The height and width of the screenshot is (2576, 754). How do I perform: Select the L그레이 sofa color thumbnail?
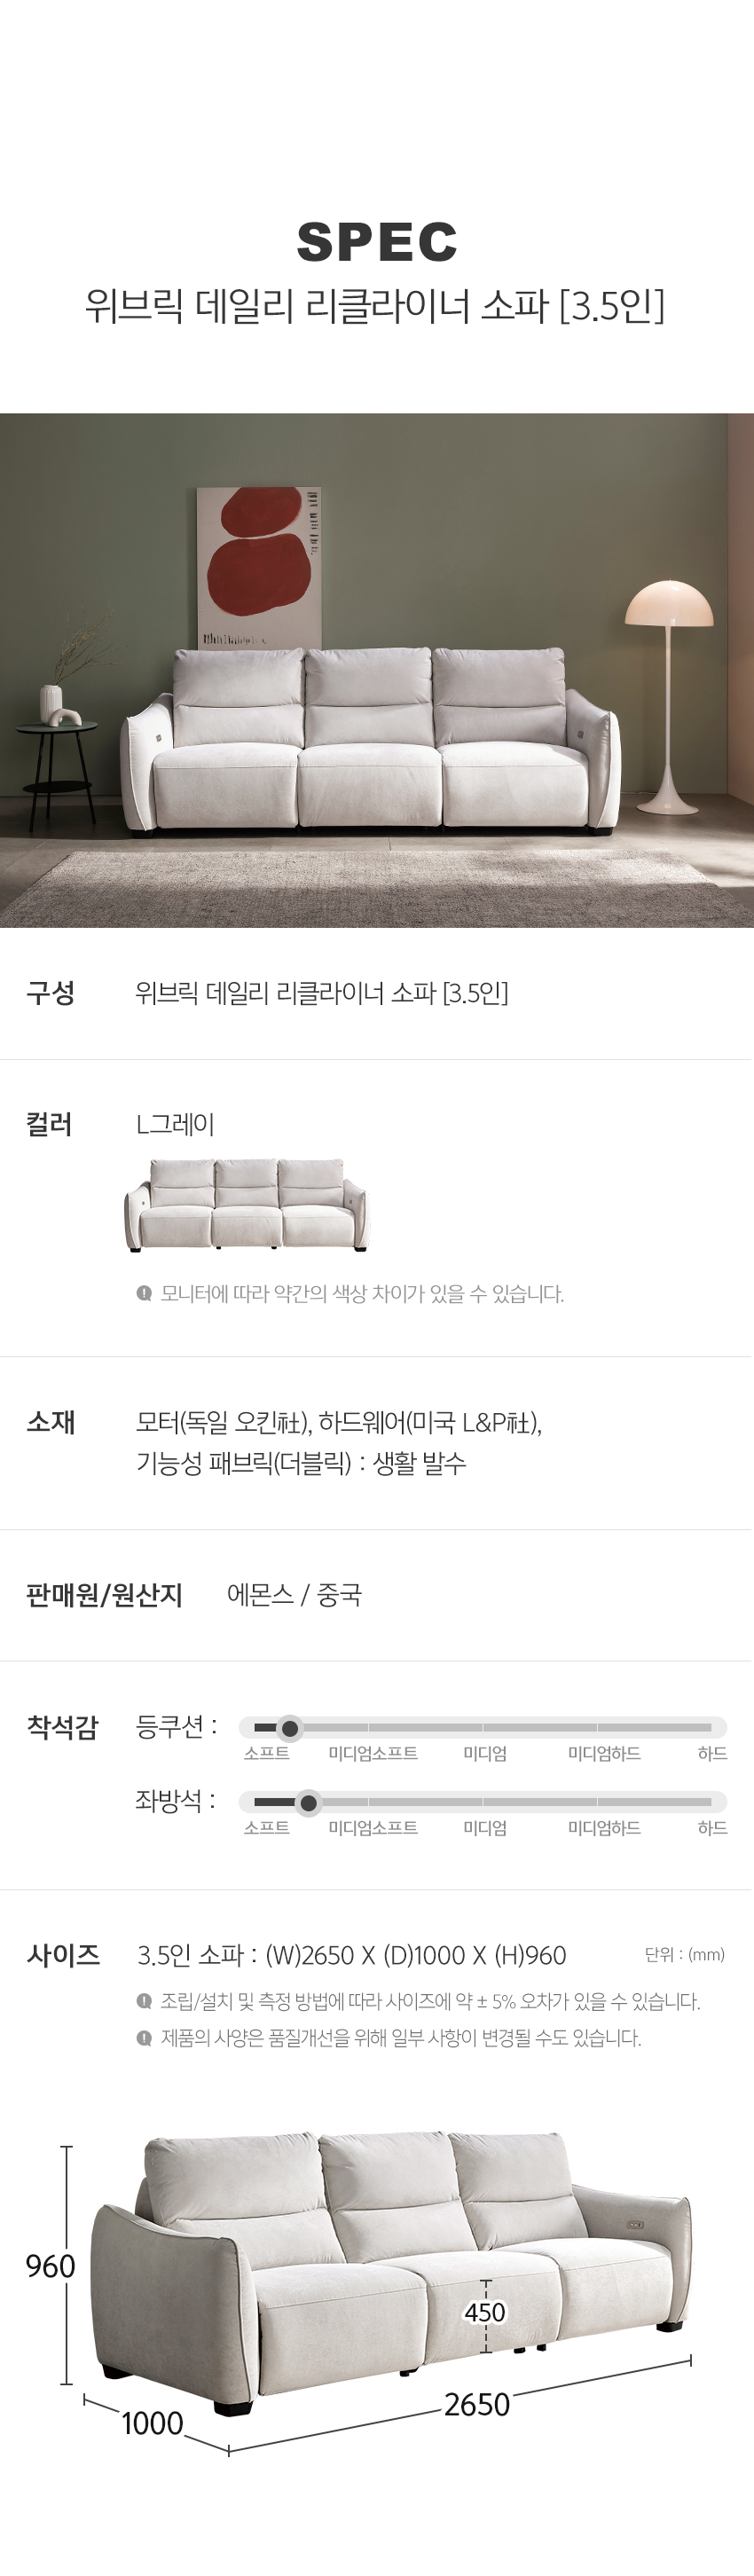click(x=246, y=1205)
